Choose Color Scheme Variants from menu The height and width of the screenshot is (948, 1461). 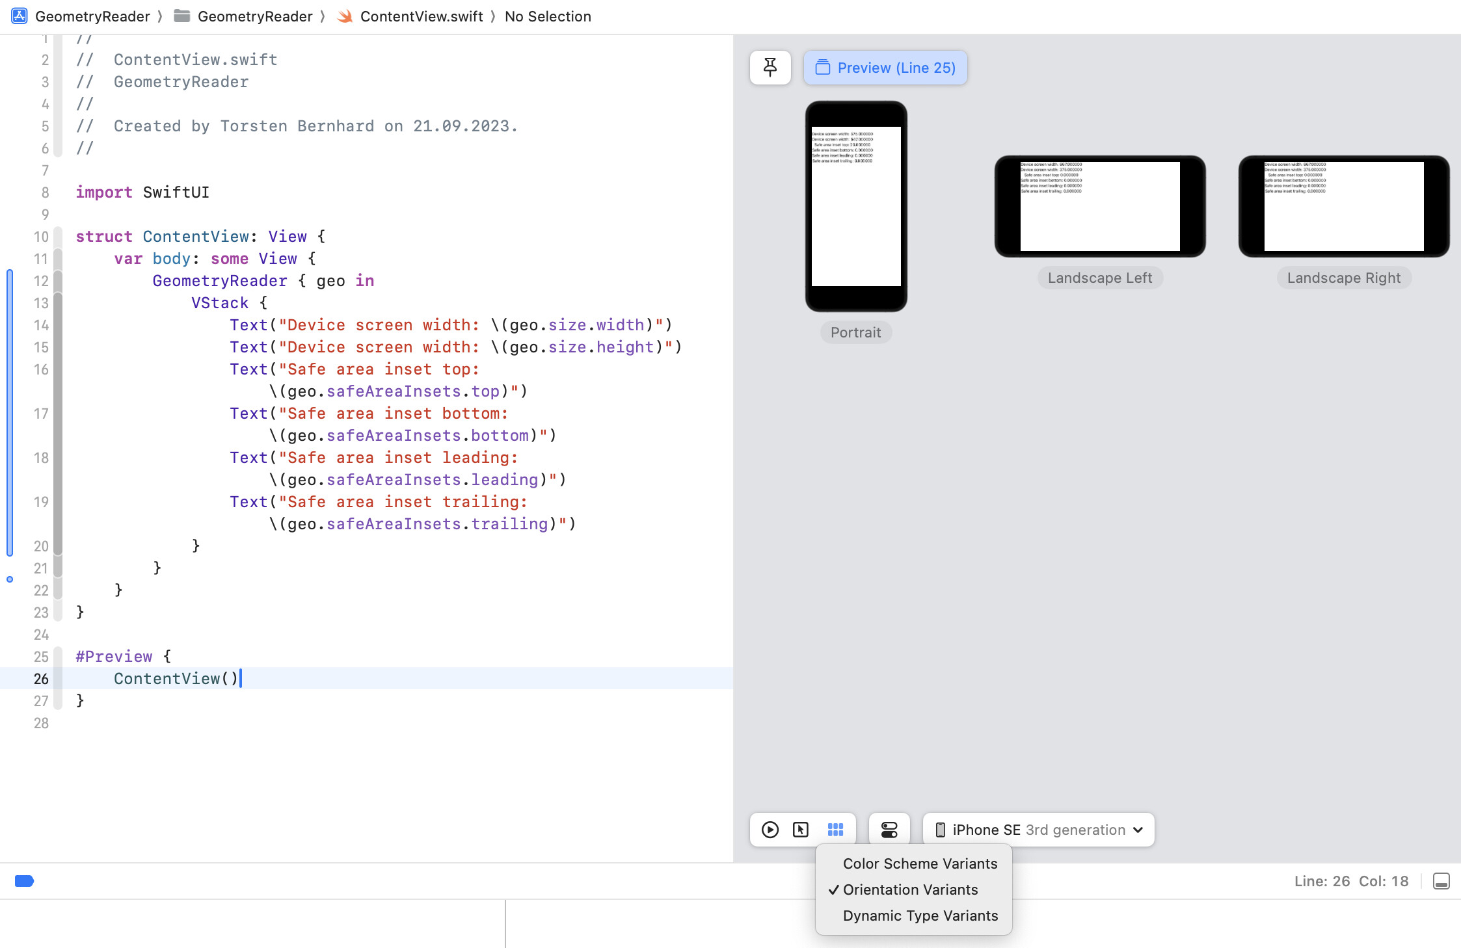[914, 863]
